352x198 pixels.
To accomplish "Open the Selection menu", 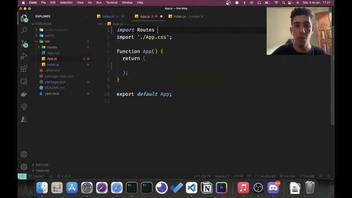I will point(66,2).
